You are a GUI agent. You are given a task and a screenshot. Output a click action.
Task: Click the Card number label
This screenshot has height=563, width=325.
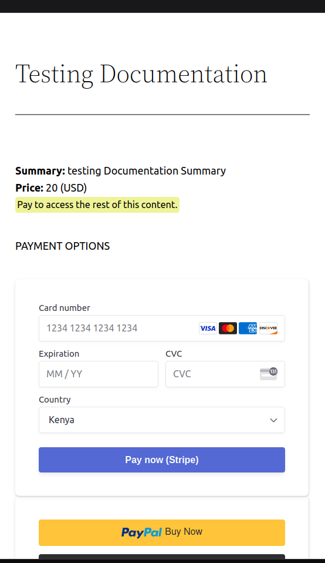(x=65, y=308)
